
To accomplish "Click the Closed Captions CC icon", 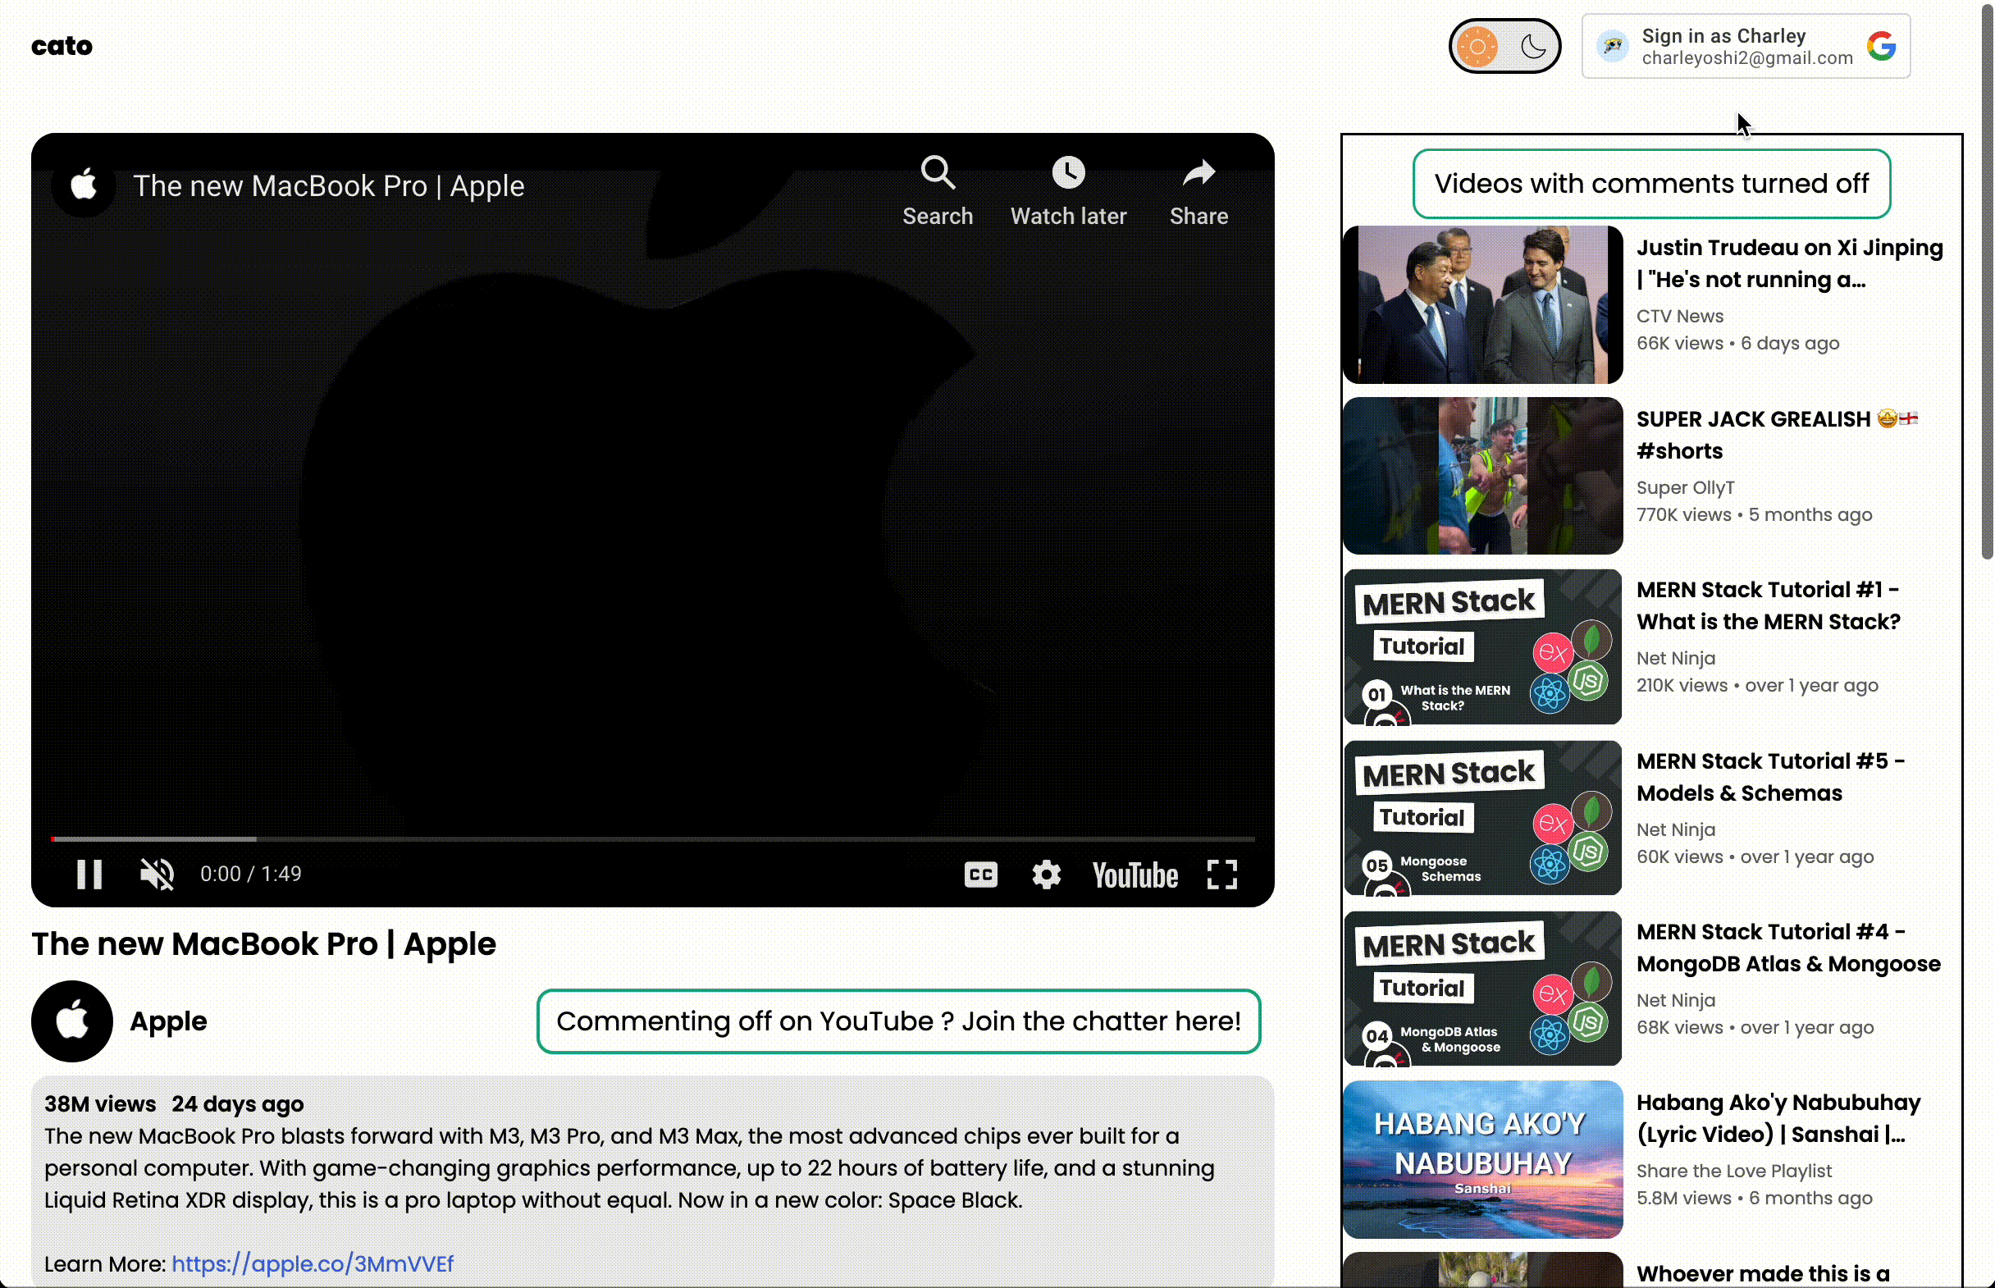I will point(982,874).
